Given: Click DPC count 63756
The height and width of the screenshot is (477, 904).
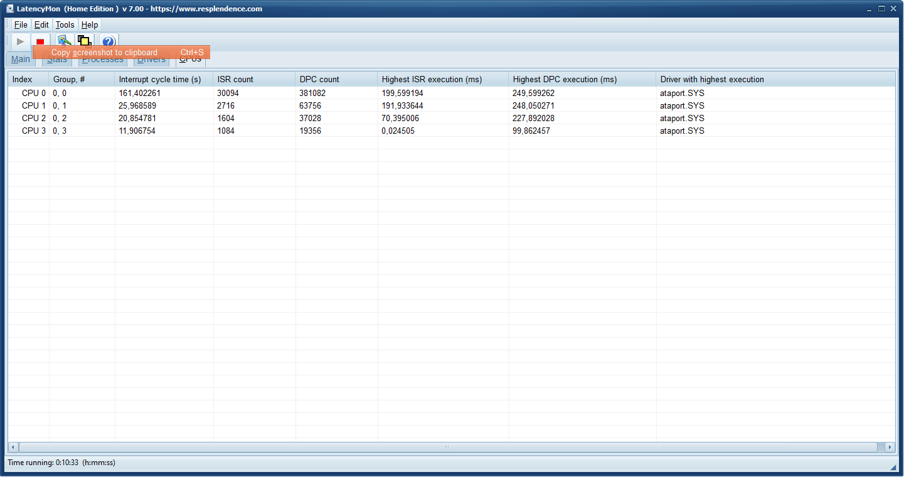Looking at the screenshot, I should pyautogui.click(x=310, y=105).
